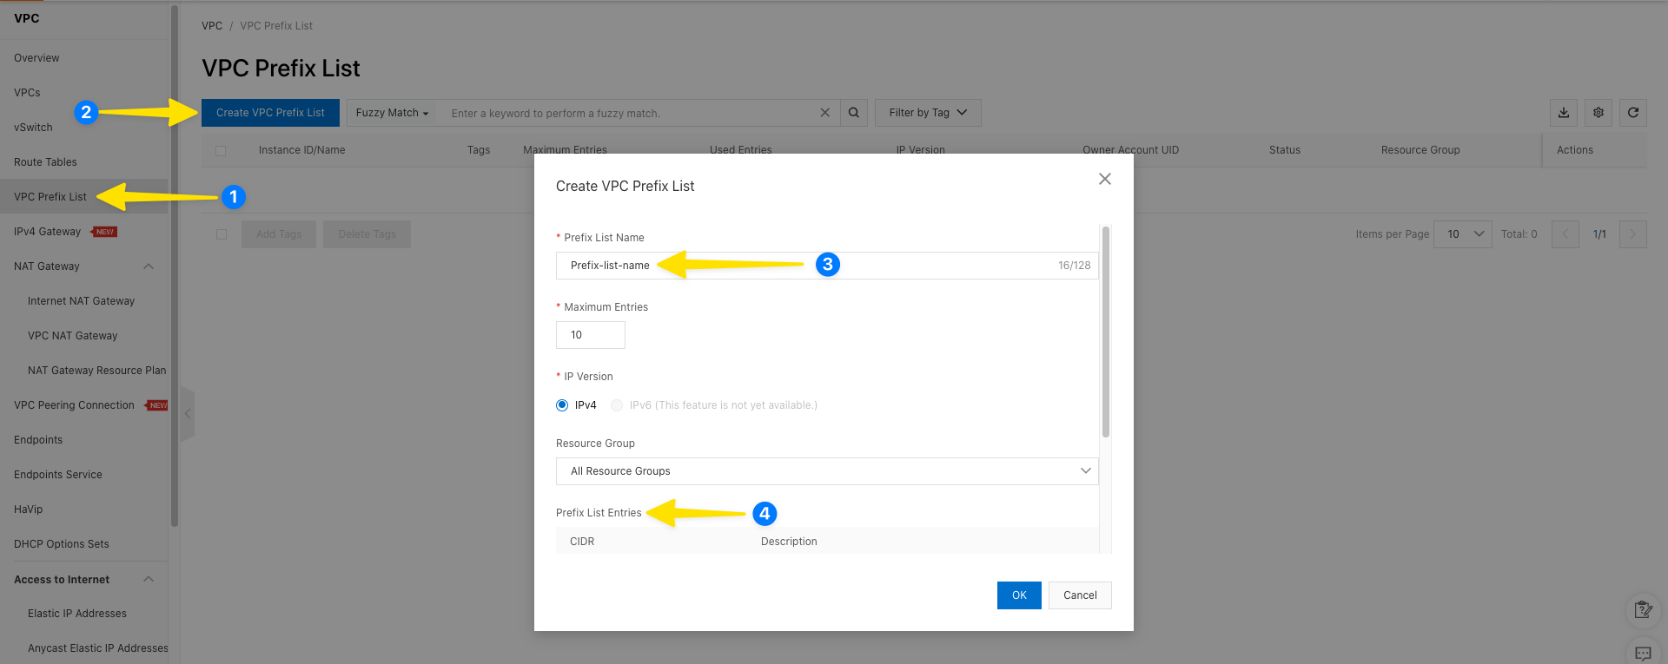This screenshot has width=1668, height=664.
Task: Click OK to create the prefix list
Action: pyautogui.click(x=1018, y=595)
